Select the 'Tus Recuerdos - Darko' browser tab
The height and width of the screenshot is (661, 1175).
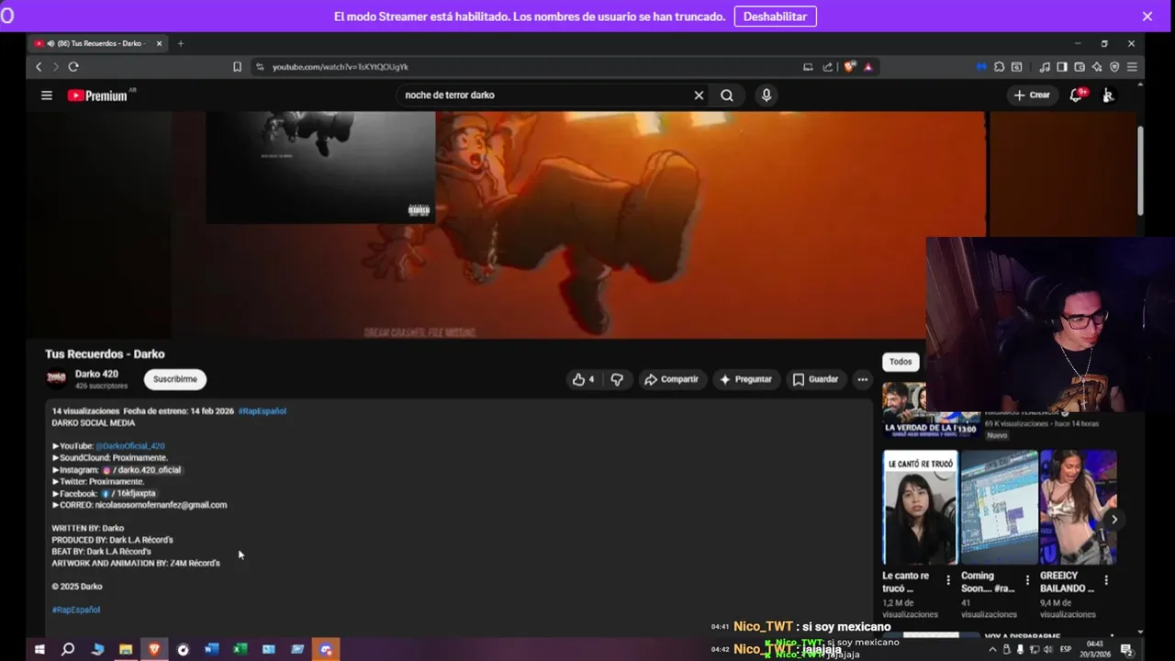(96, 43)
